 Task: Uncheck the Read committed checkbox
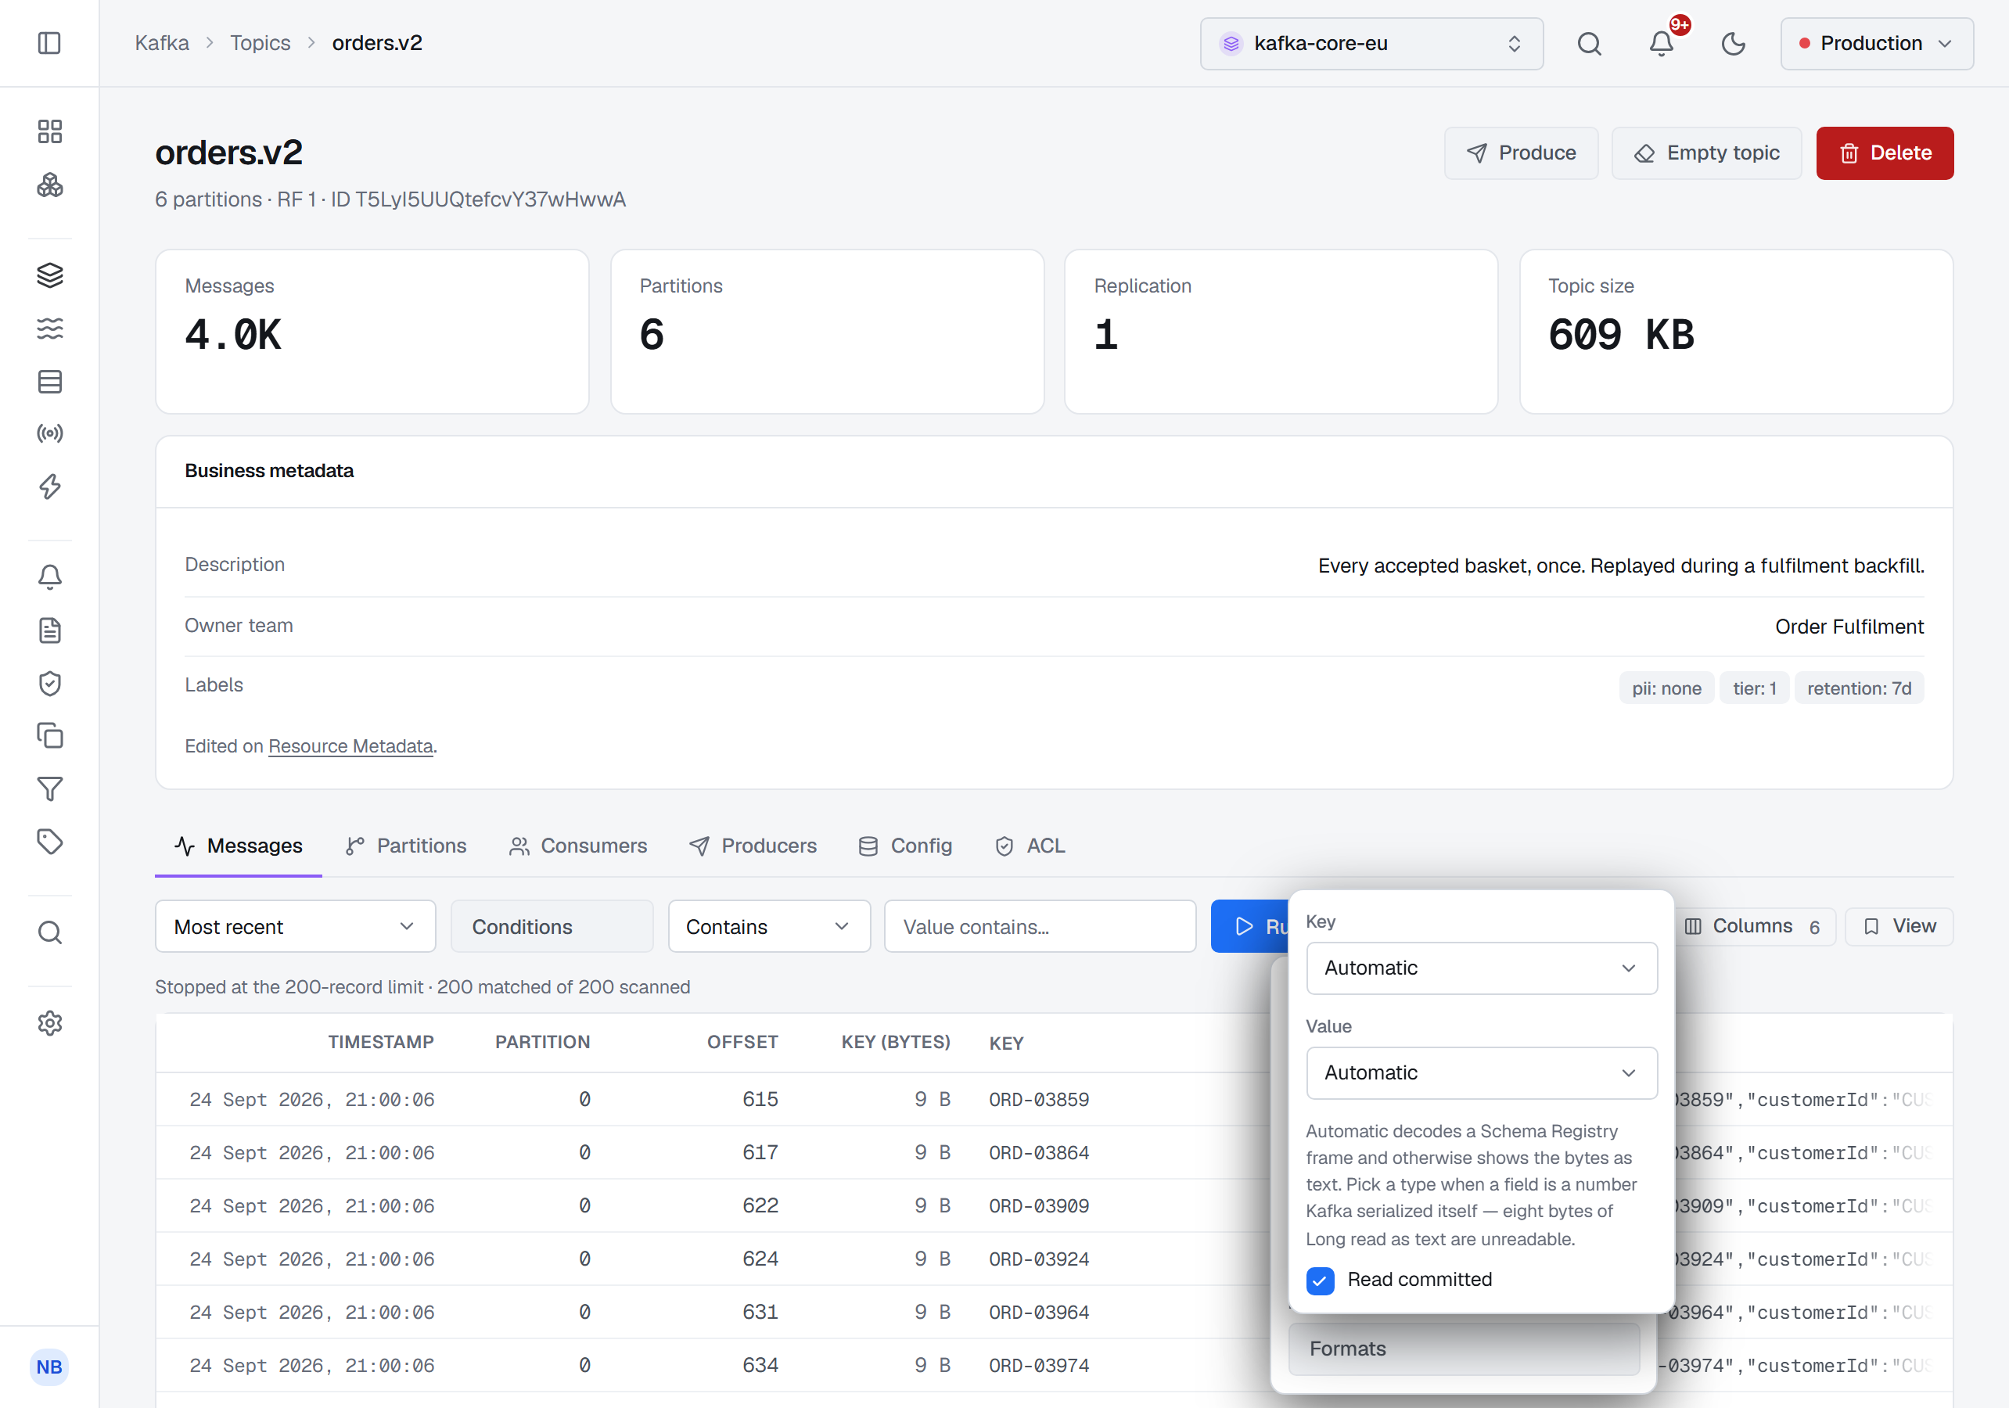click(x=1320, y=1280)
